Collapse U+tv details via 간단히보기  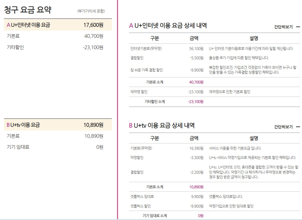pyautogui.click(x=283, y=127)
